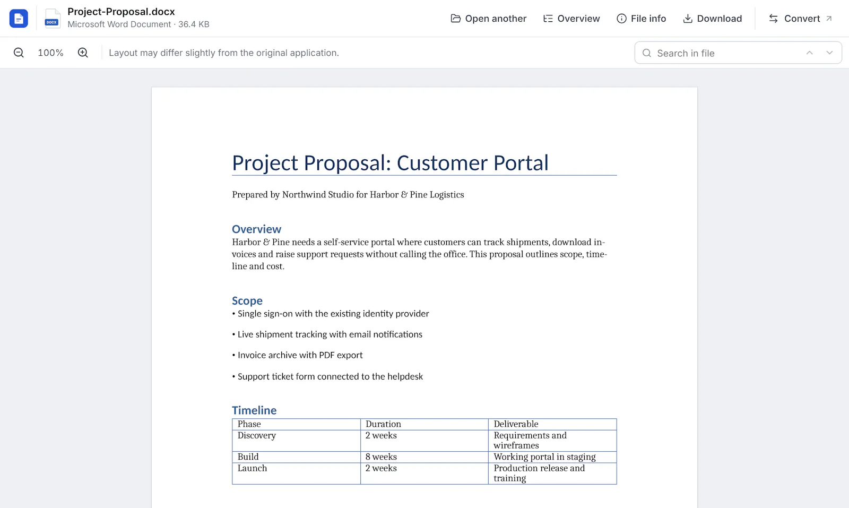Click the 'Scope' section heading
This screenshot has width=849, height=508.
pyautogui.click(x=247, y=301)
